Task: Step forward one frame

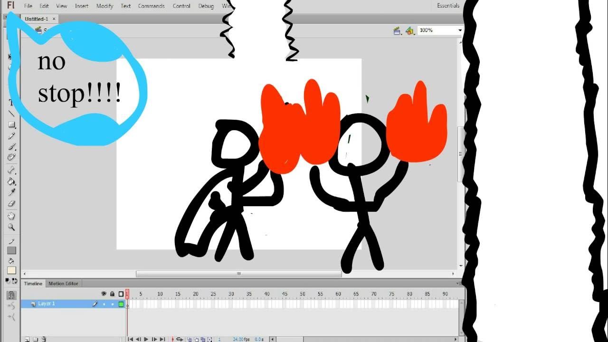Action: coord(154,339)
